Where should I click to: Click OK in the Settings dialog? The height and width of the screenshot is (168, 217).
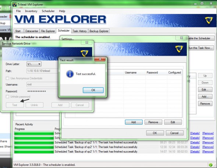coord(155,133)
